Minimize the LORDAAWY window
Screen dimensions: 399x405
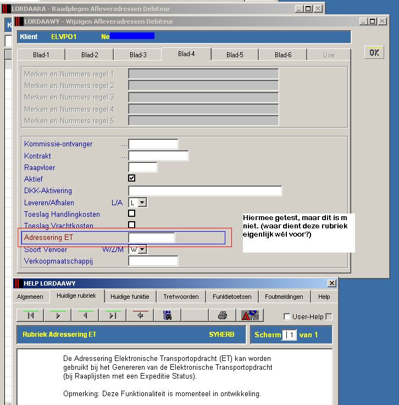coord(363,21)
